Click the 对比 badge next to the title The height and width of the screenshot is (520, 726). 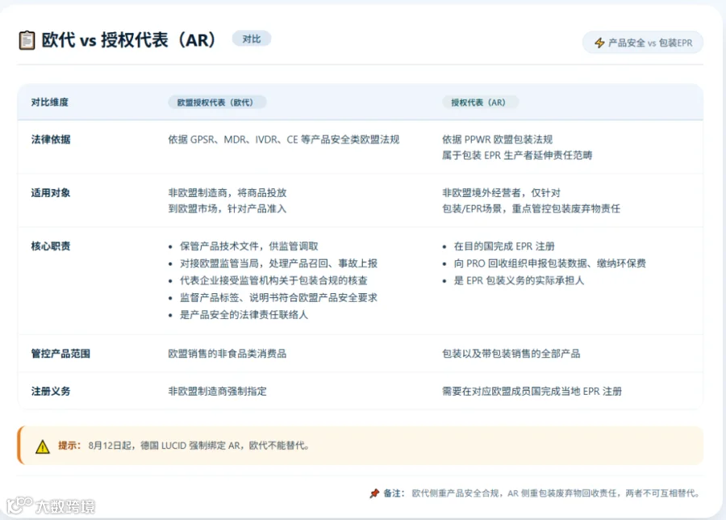(x=252, y=39)
